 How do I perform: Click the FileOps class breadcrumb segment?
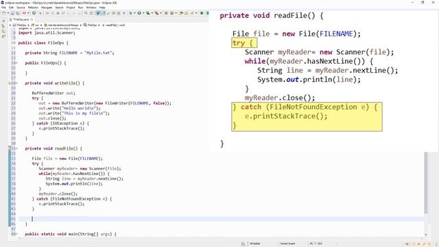coord(90,25)
